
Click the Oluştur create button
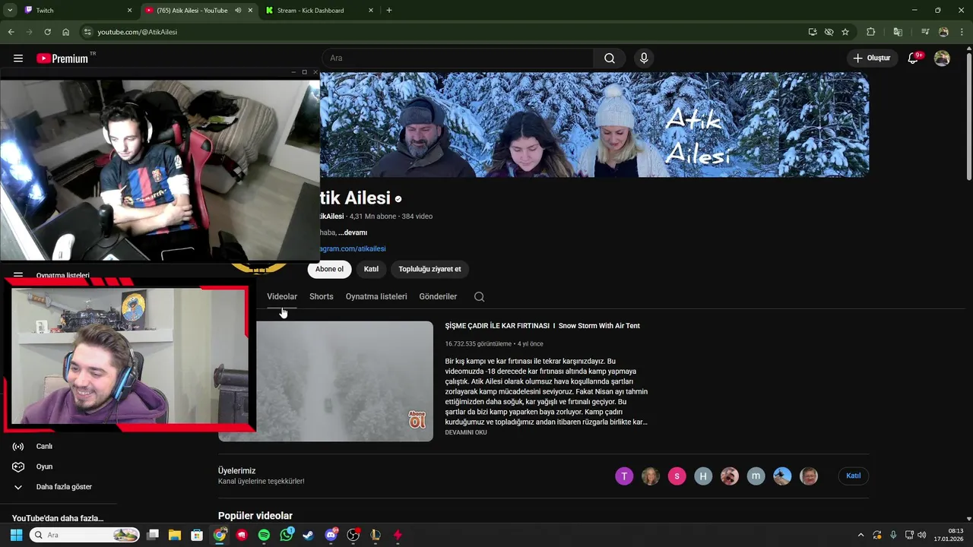pos(873,58)
